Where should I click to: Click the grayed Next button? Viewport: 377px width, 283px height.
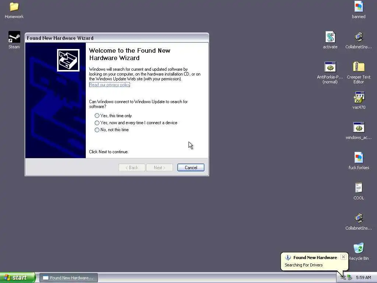tap(159, 168)
